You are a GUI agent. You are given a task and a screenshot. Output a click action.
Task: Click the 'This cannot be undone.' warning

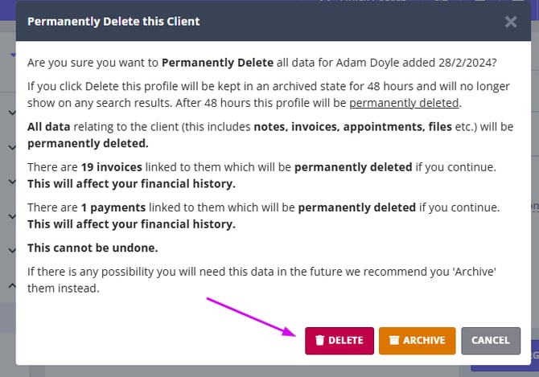coord(93,248)
